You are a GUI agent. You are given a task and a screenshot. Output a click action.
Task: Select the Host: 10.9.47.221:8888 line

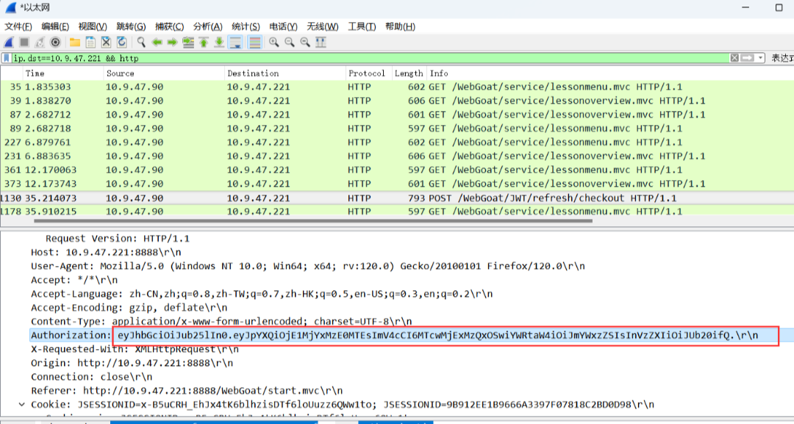[x=106, y=252]
